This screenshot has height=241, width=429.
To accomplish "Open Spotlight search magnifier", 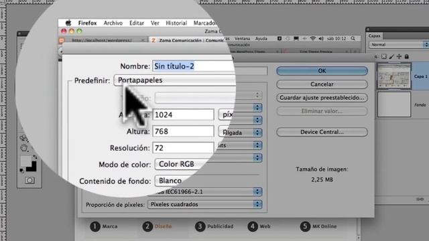I will click(x=353, y=39).
